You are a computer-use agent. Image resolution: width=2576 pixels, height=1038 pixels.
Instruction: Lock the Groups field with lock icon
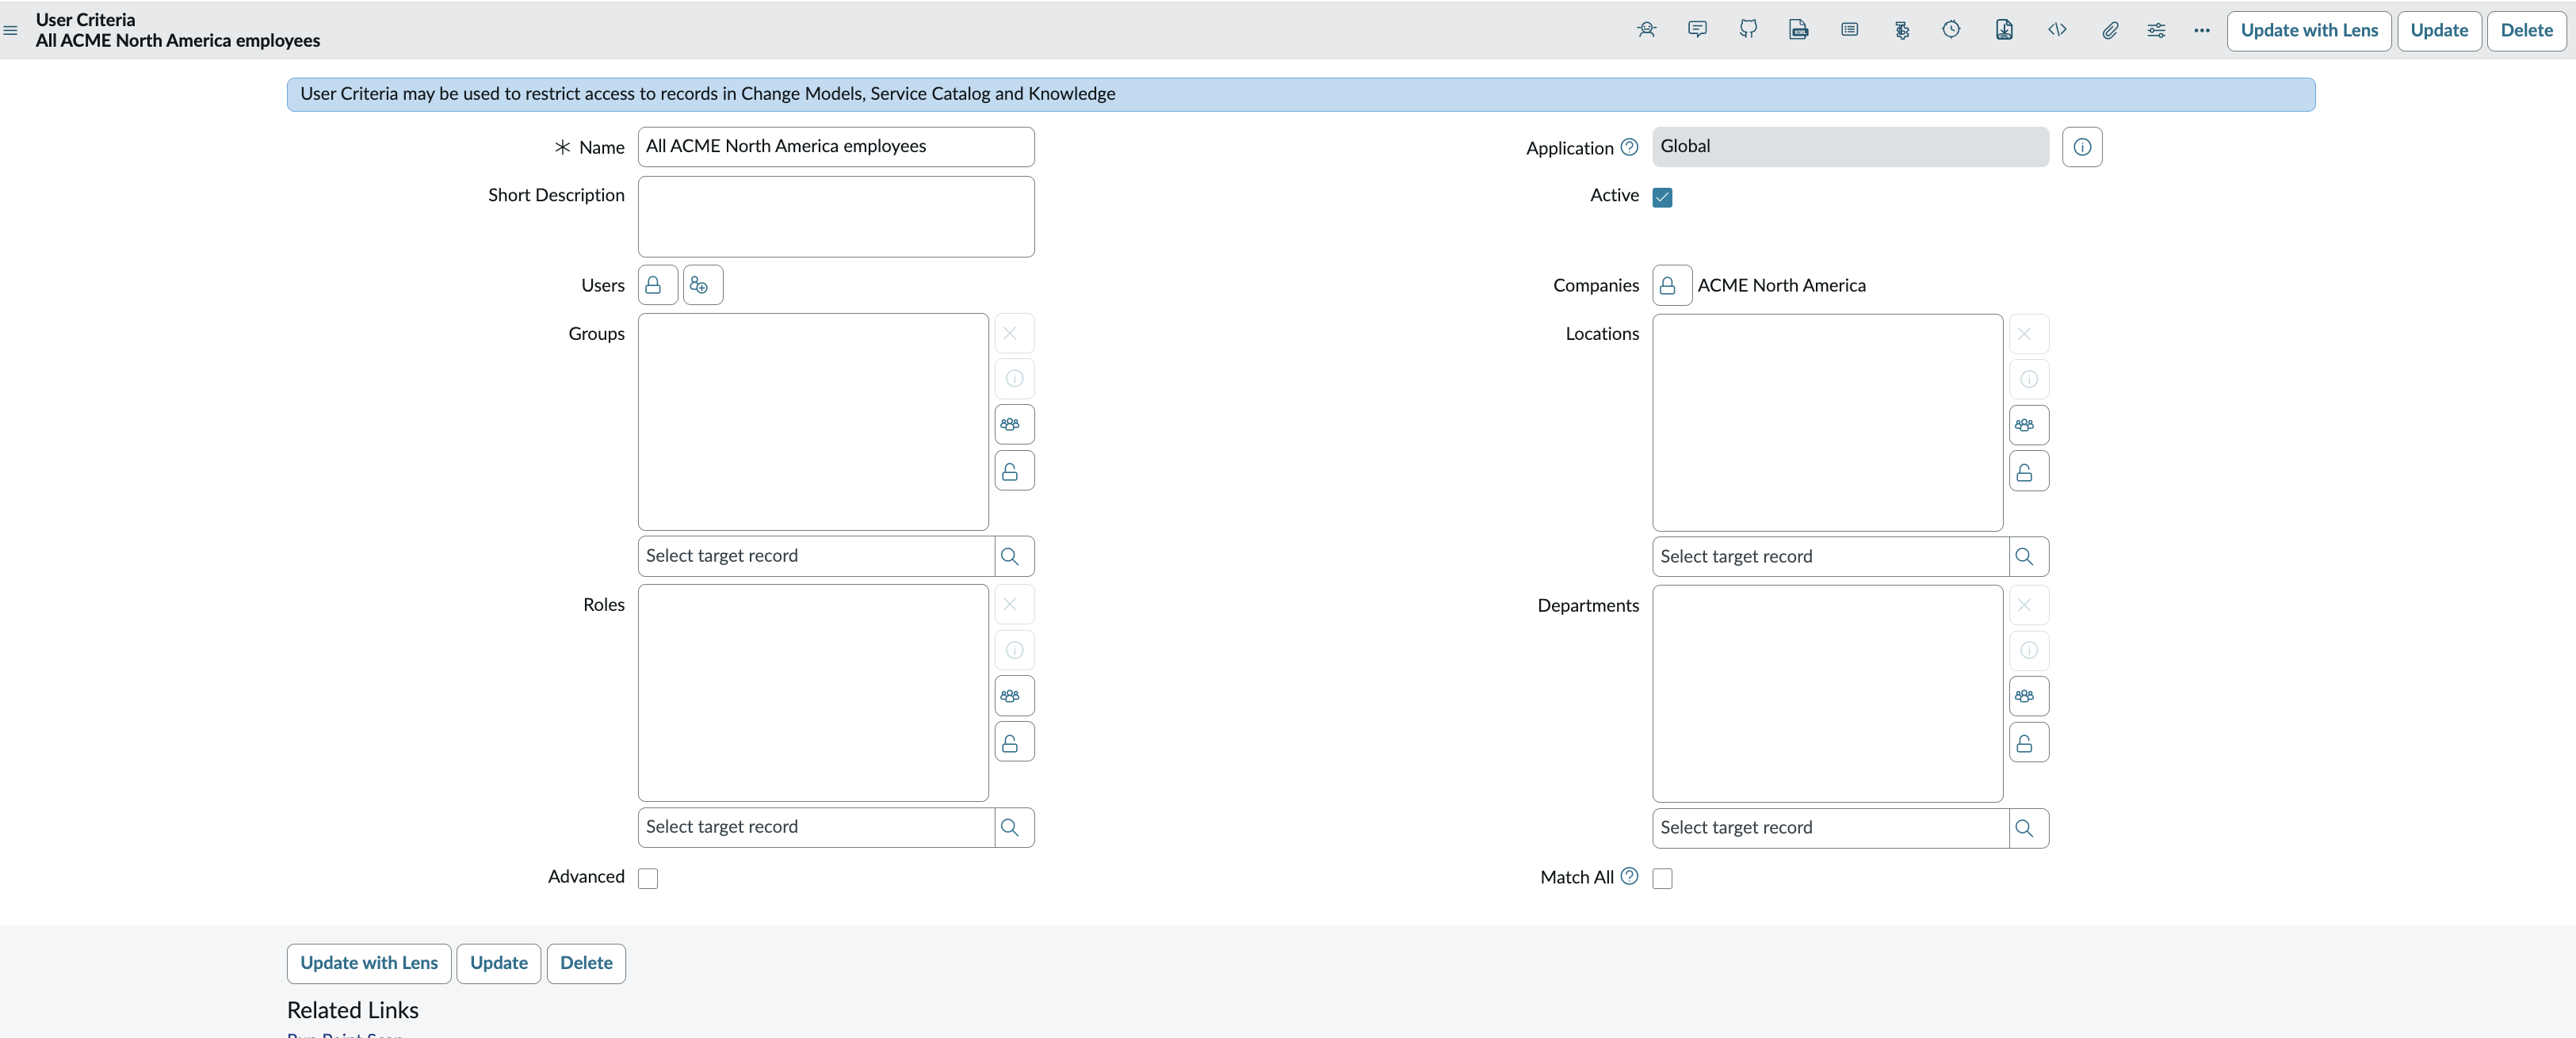click(x=1014, y=471)
